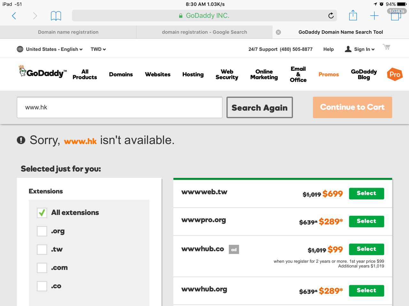Click the wwwweb.tw domain name text

tap(204, 192)
